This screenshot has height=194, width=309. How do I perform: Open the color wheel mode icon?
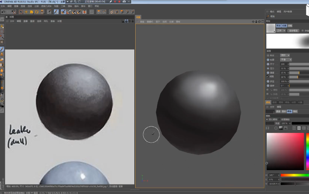(276, 128)
